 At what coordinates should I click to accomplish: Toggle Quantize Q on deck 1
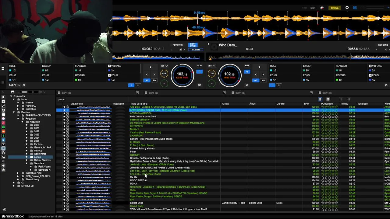click(200, 72)
